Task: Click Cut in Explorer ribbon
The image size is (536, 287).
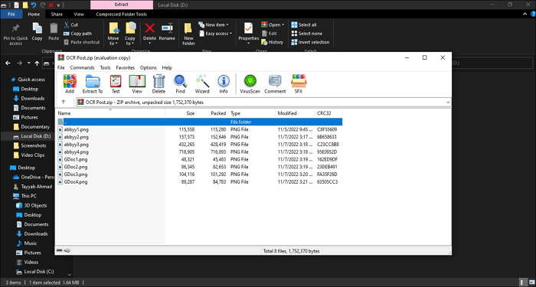Action: [71, 25]
